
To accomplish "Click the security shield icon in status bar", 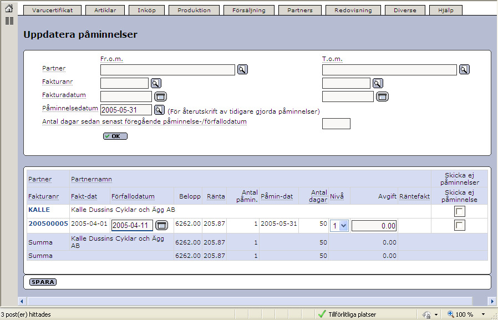I will [426, 314].
